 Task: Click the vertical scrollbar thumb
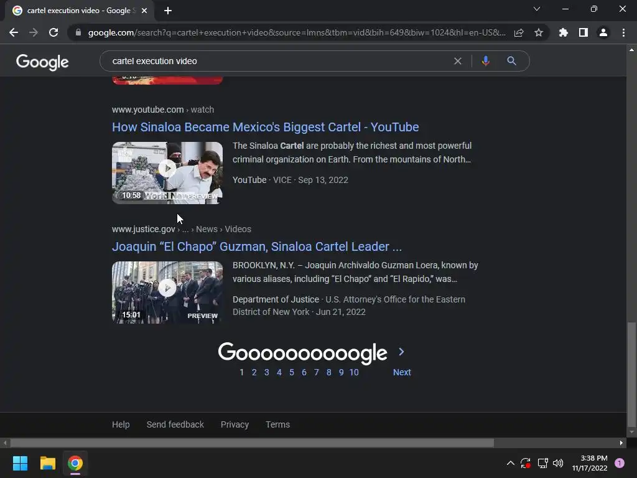point(632,374)
